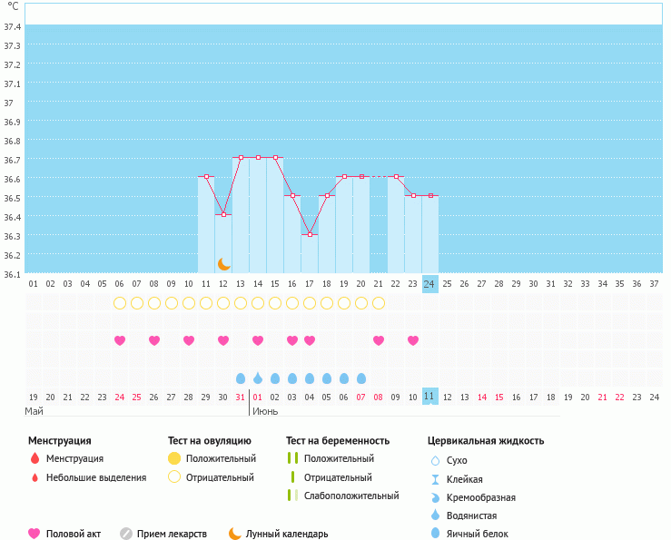The image size is (671, 540).
Task: Click the grey pill icon beside Прием лекарств
Action: (x=126, y=534)
